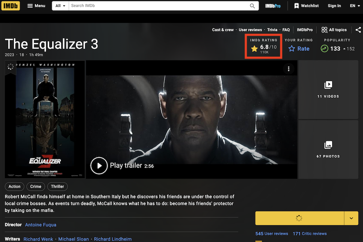This screenshot has width=363, height=242.
Task: Open the three-dot video options menu
Action: click(x=289, y=69)
